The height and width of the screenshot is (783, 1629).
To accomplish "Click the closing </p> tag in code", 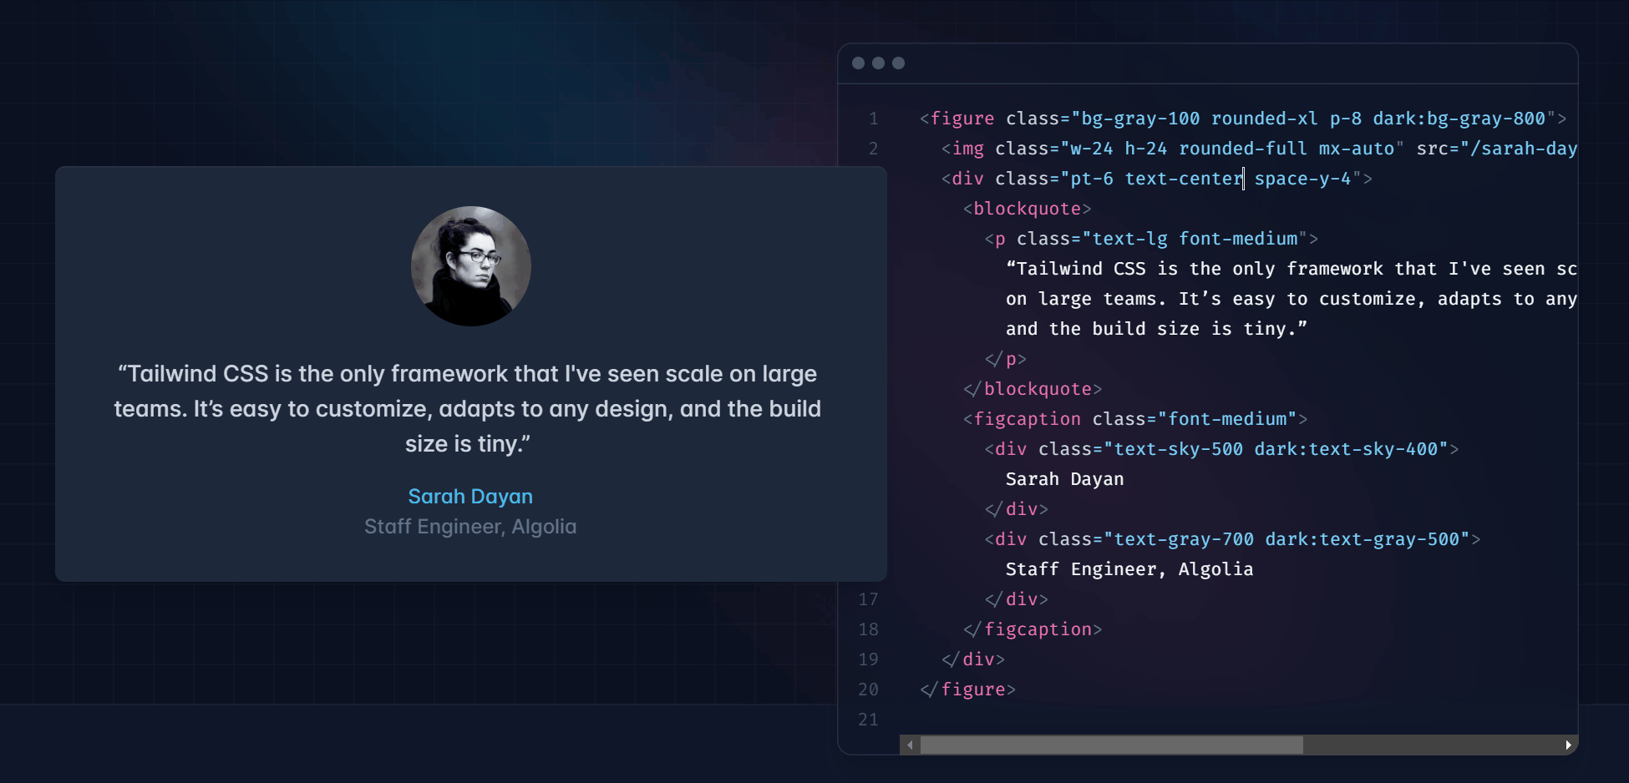I will tap(1005, 359).
